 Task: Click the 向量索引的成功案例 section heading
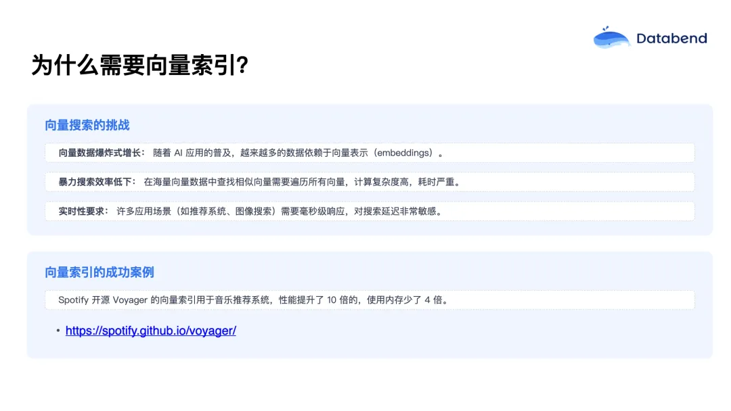click(99, 272)
